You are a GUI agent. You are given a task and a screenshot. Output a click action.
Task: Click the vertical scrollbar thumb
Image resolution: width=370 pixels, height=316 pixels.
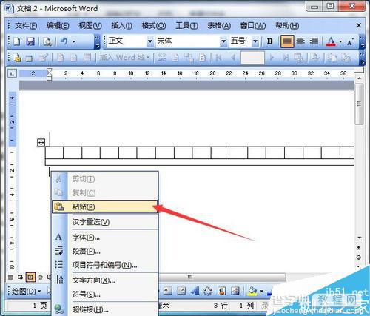(x=359, y=104)
